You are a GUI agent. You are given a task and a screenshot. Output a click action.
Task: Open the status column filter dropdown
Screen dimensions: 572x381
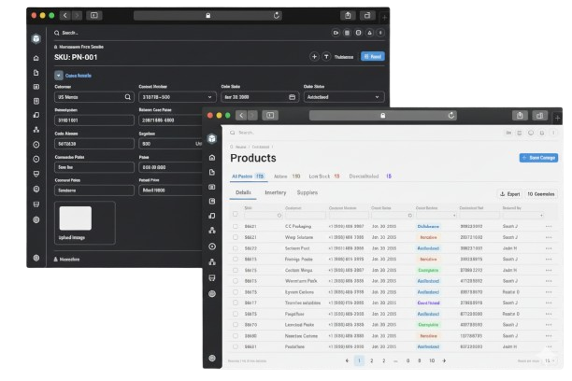tap(436, 216)
